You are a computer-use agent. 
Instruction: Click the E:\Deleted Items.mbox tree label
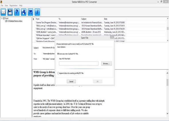pyautogui.click(x=15, y=21)
